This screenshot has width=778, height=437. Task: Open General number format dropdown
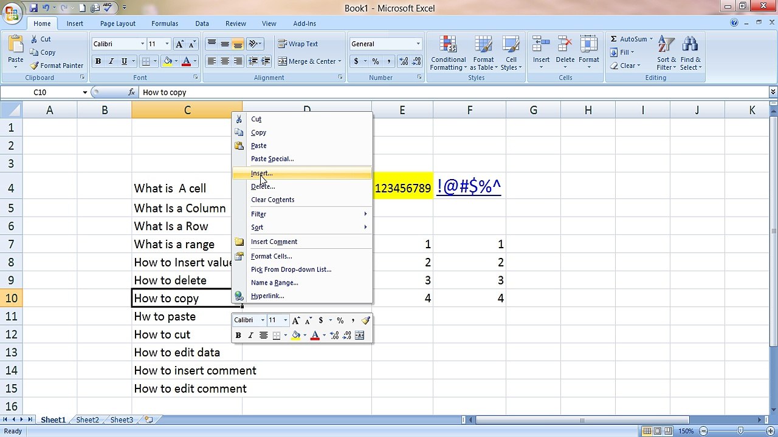point(418,44)
